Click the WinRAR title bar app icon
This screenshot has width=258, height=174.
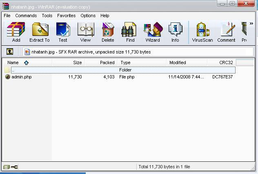pos(6,7)
